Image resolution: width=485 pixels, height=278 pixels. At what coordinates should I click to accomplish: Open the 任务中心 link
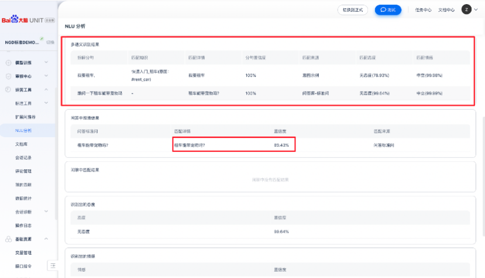coord(423,10)
